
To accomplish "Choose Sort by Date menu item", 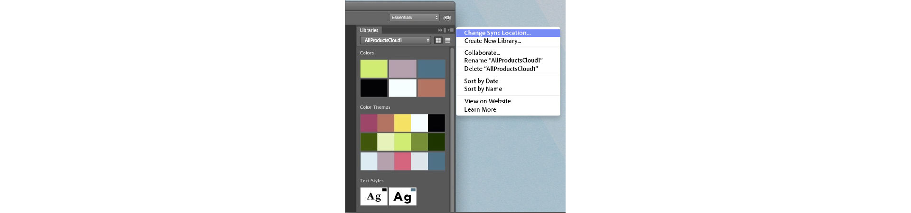I will pos(508,81).
